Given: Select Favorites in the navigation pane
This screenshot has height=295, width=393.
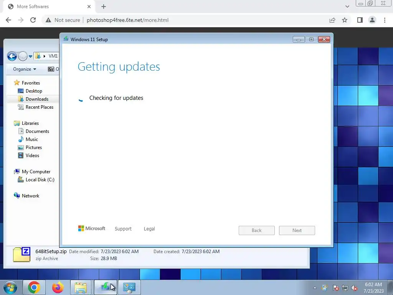Looking at the screenshot, I should [27, 83].
